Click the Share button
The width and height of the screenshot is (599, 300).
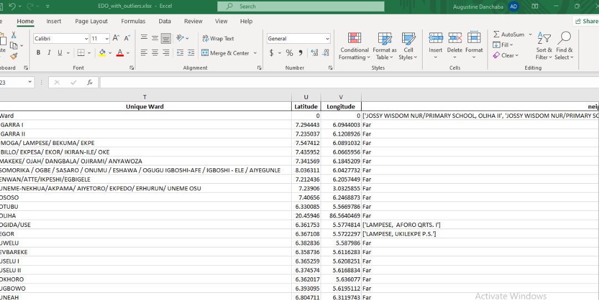(586, 22)
